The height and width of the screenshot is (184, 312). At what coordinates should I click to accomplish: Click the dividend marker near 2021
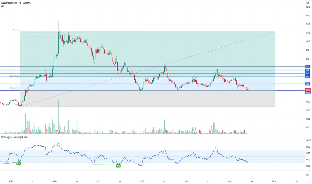[x=58, y=132]
